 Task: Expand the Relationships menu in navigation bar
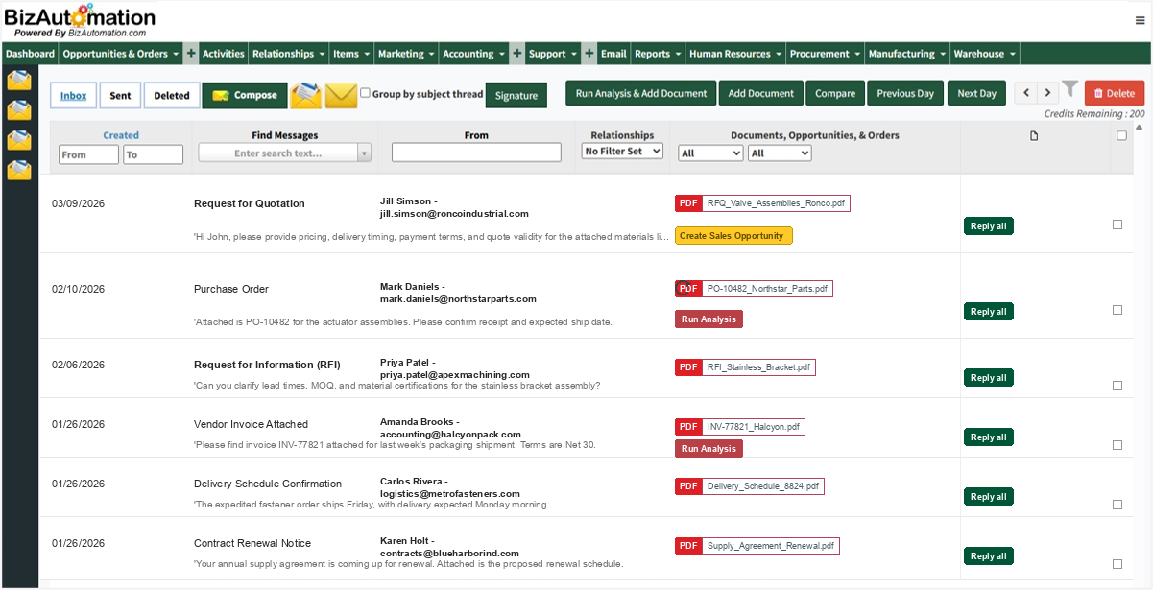(288, 54)
